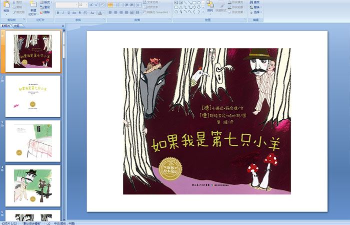The height and width of the screenshot is (225, 350).
Task: Click the Justify alignment icon
Action: [x=126, y=13]
